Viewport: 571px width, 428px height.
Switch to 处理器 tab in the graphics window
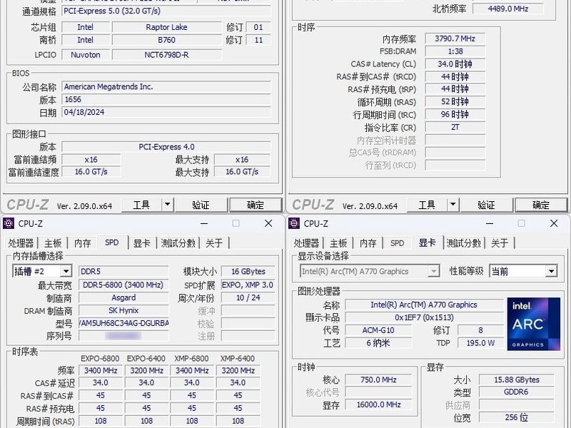306,243
